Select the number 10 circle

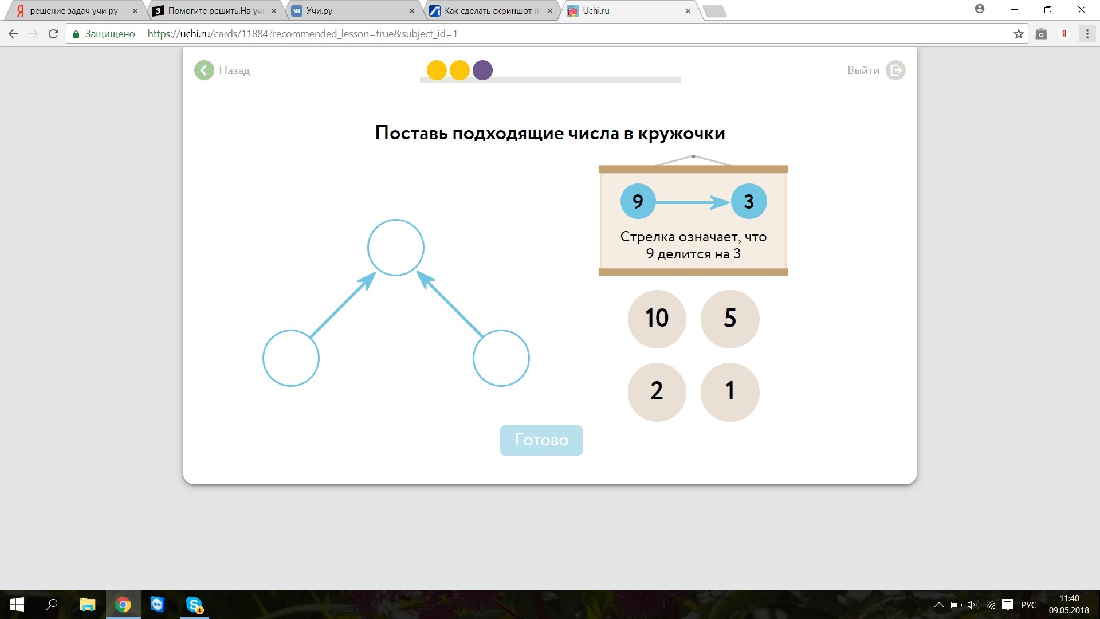pos(657,319)
